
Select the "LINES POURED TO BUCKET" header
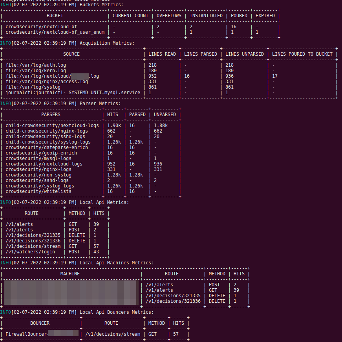(x=302, y=54)
